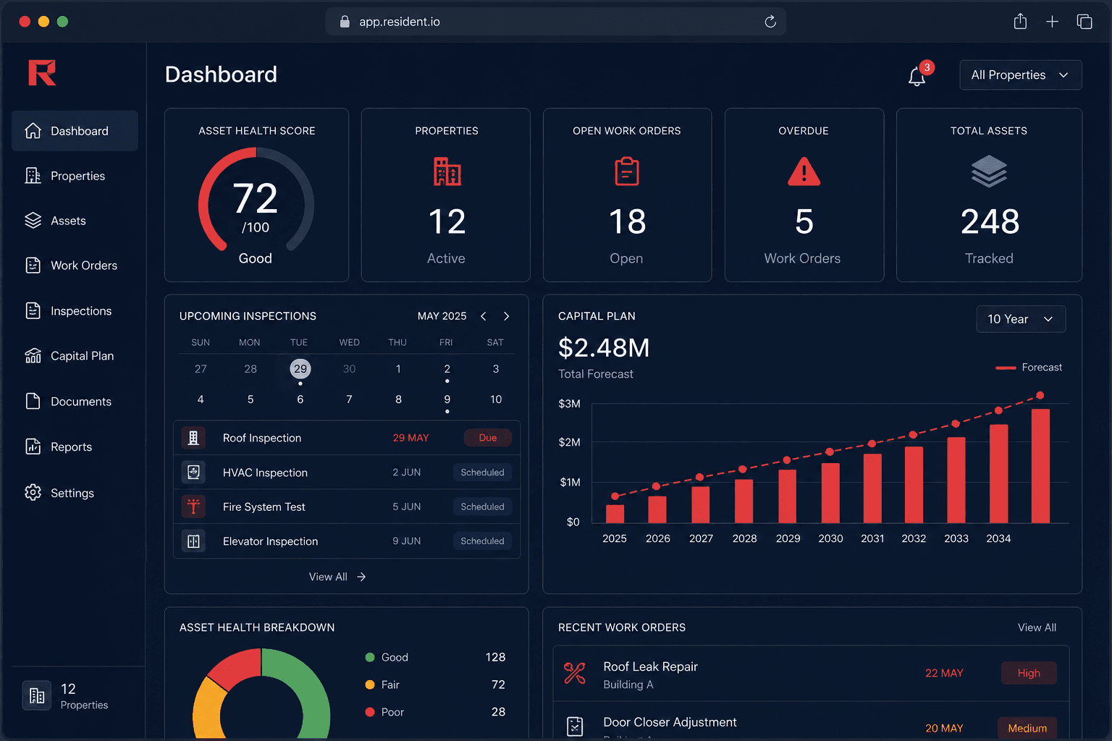The image size is (1112, 741).
Task: Click the 22 MAY work order date
Action: [944, 673]
